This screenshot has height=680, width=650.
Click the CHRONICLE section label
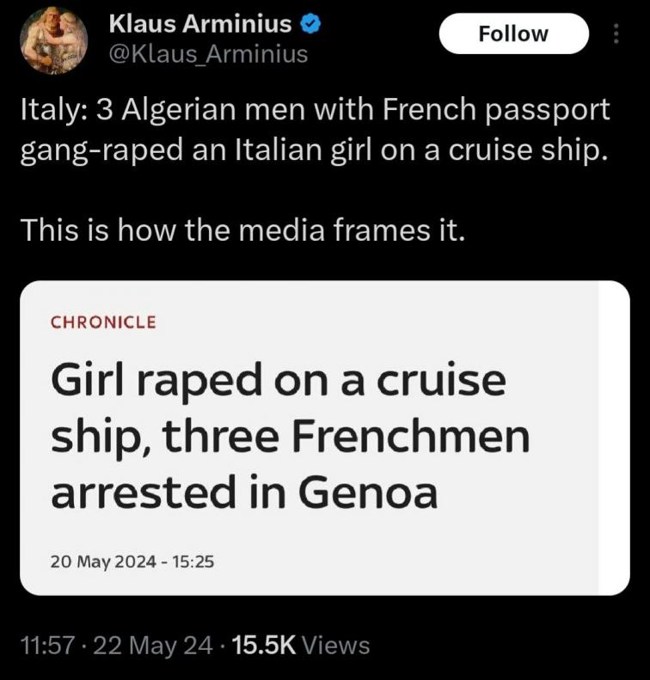(103, 322)
